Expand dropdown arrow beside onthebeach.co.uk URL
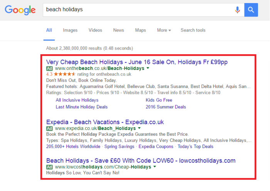The image size is (270, 191). pos(148,68)
